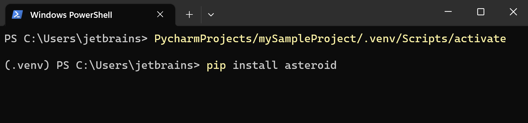Image resolution: width=528 pixels, height=123 pixels.
Task: Expand the new tab profile dropdown
Action: (211, 14)
